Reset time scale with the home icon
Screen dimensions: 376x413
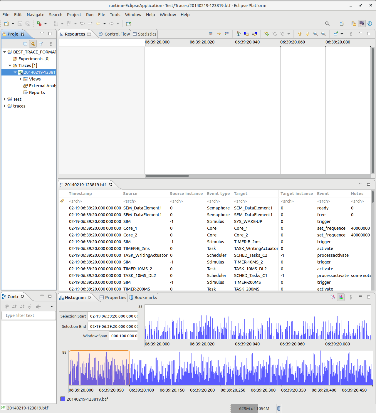(239, 34)
